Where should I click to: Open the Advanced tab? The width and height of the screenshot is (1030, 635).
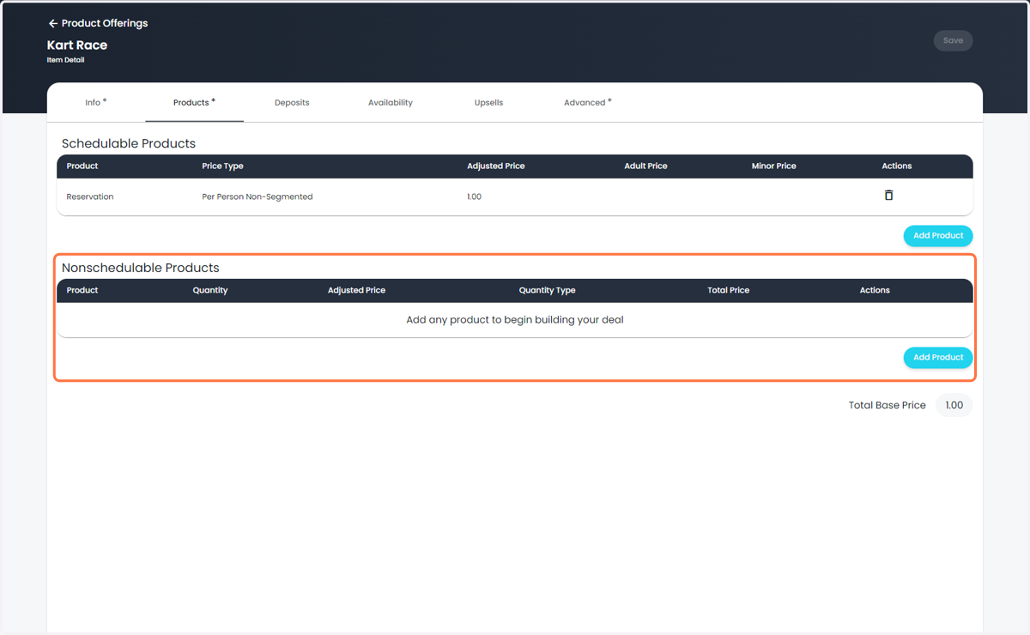(588, 102)
